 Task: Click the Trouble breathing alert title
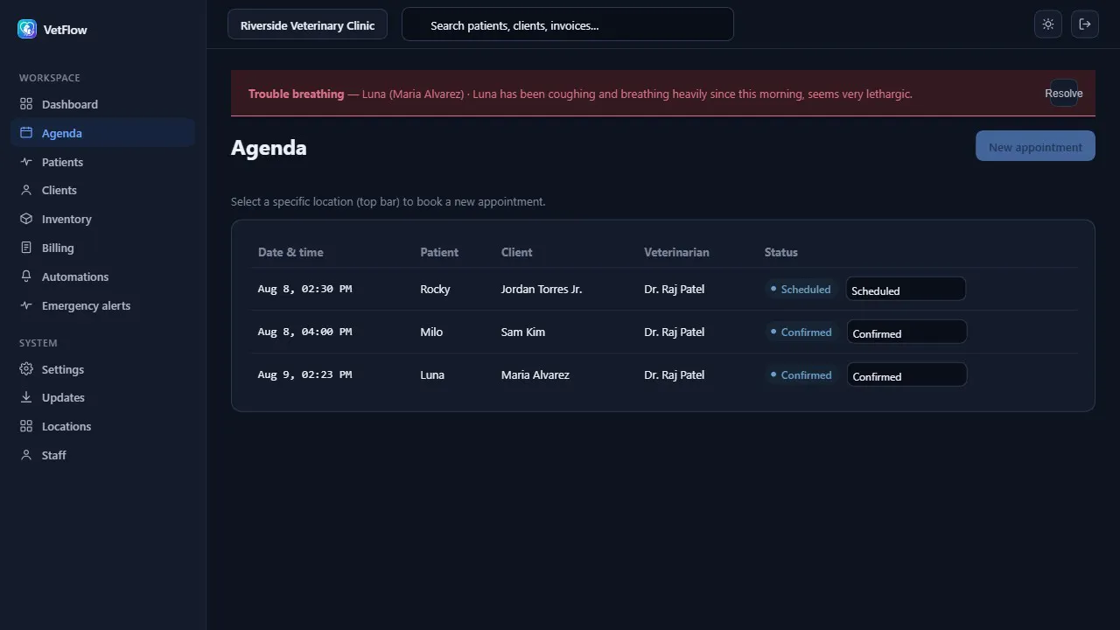point(296,94)
